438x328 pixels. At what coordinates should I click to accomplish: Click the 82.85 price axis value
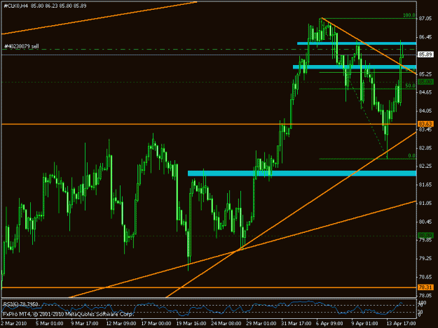coord(425,148)
